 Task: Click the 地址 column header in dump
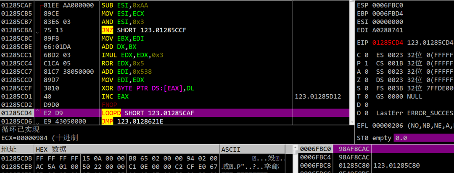click(x=17, y=149)
